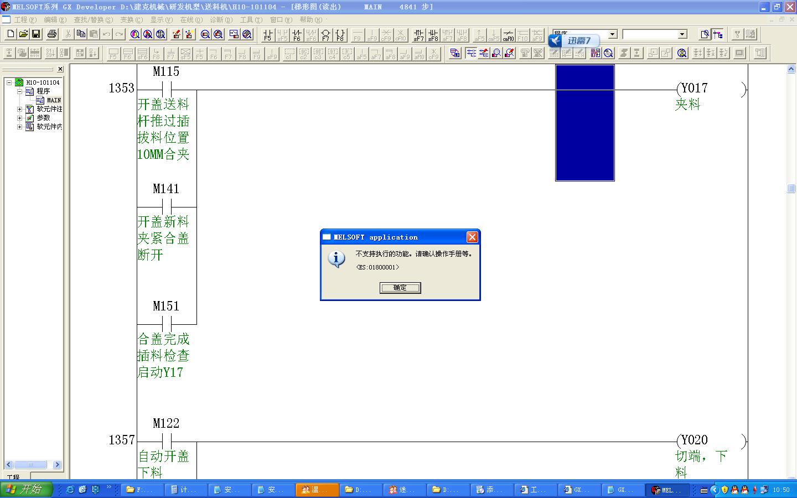Viewport: 797px width, 498px height.
Task: Click the Save project floppy disk icon
Action: point(36,34)
